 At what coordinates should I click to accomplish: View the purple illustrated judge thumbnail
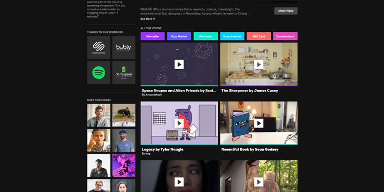click(x=124, y=166)
